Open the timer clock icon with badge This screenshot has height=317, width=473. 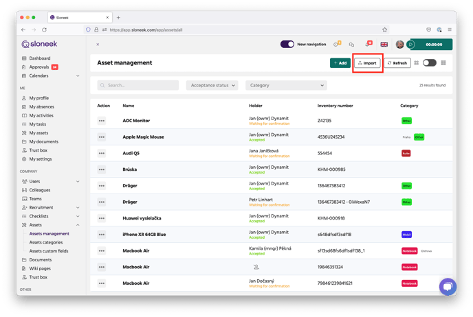(337, 44)
